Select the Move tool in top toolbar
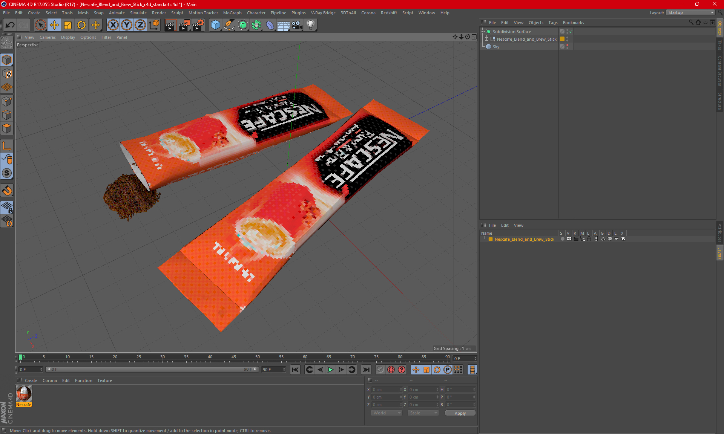This screenshot has width=724, height=434. tap(54, 25)
